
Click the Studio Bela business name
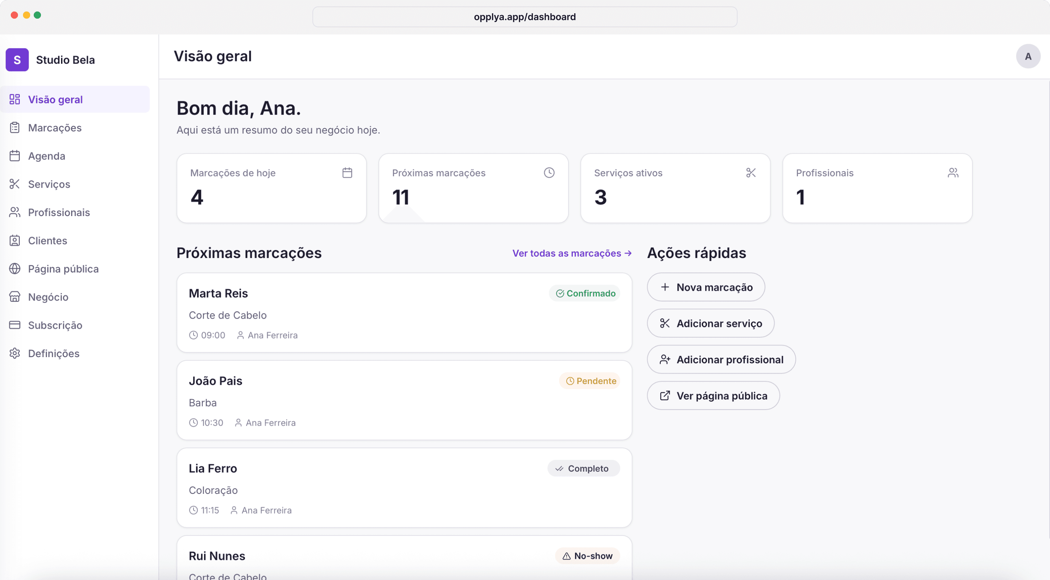click(65, 60)
